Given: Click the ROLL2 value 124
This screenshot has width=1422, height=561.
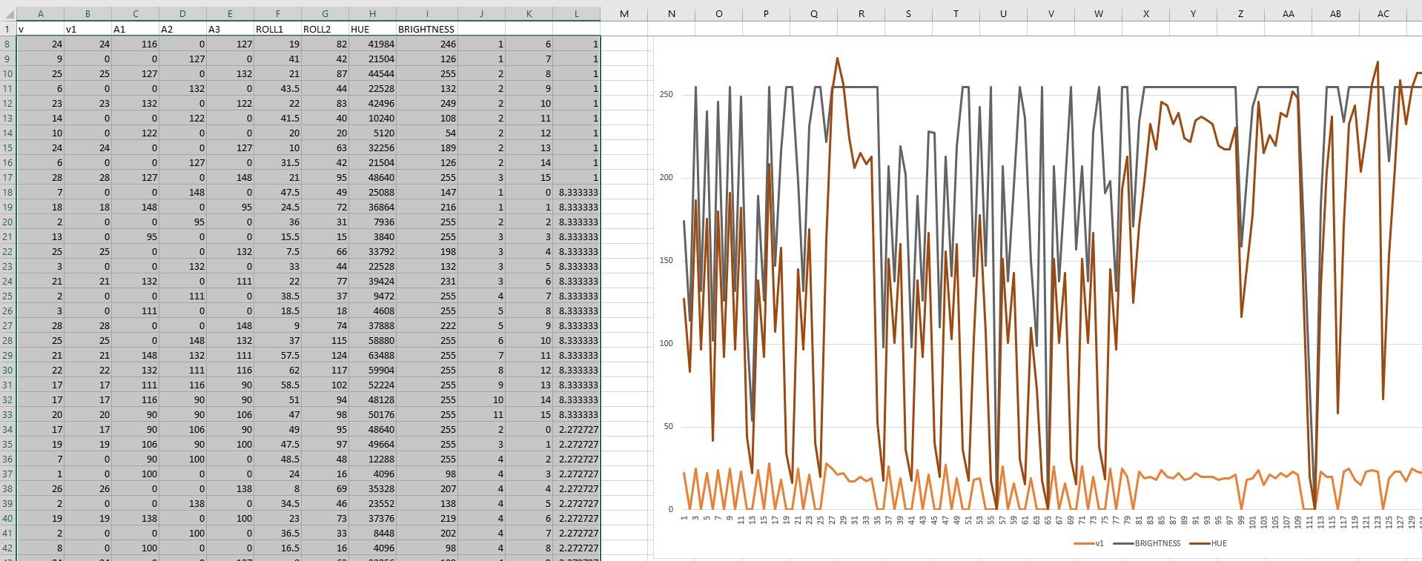Looking at the screenshot, I should [325, 355].
